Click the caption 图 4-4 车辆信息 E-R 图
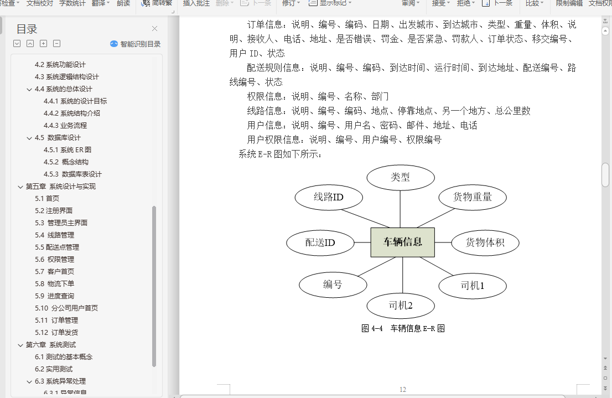This screenshot has height=398, width=612. pos(403,328)
